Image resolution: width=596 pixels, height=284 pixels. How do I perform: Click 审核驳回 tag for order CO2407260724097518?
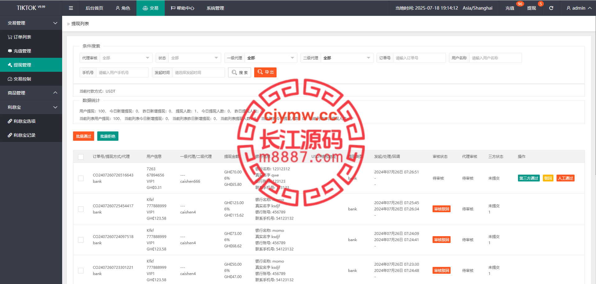(x=442, y=240)
